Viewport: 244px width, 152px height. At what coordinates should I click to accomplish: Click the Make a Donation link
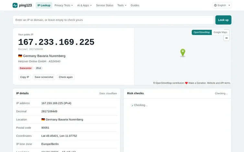(197, 83)
